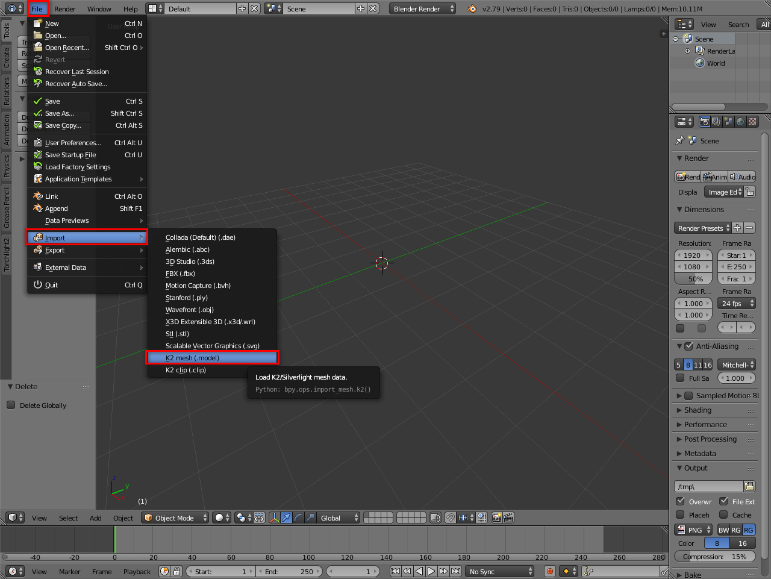Select the rotate manipulator arc icon

tap(298, 518)
